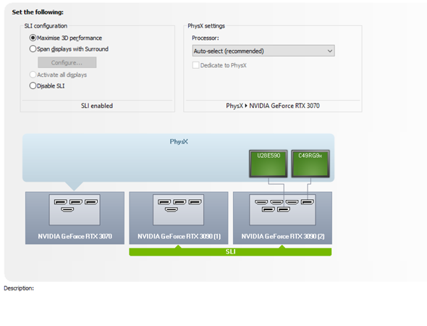Click the PhysX diagram header label
This screenshot has width=427, height=326.
tap(179, 141)
